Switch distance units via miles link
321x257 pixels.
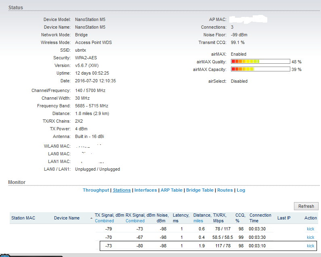(x=198, y=221)
